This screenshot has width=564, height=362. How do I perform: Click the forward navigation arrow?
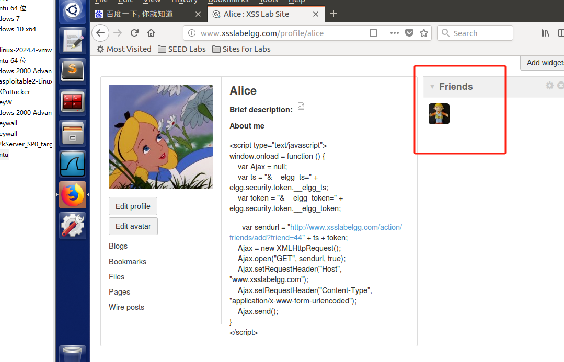click(x=118, y=33)
